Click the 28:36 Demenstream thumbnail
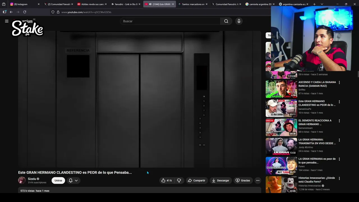This screenshot has width=359, height=202. (x=281, y=127)
